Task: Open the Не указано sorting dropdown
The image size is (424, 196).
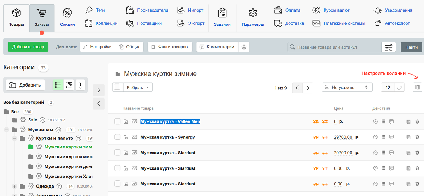Action: 347,87
